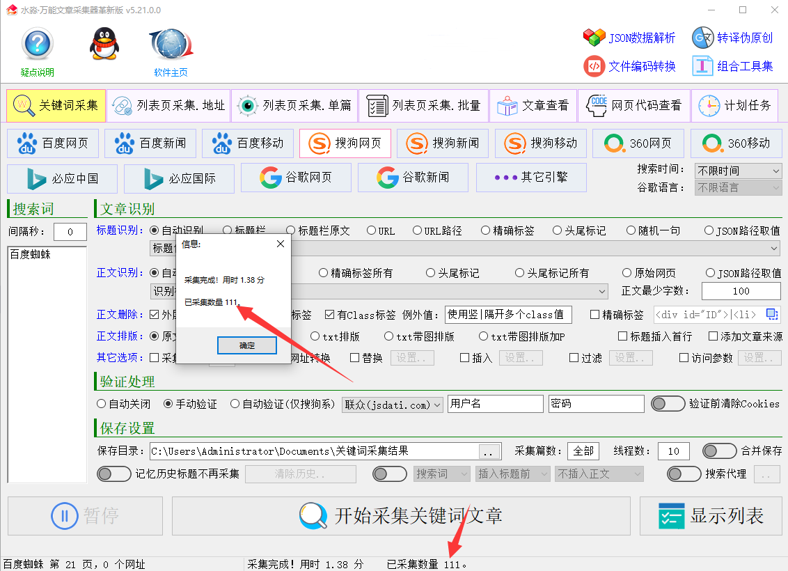Toggle the 合并保存 switch

719,451
